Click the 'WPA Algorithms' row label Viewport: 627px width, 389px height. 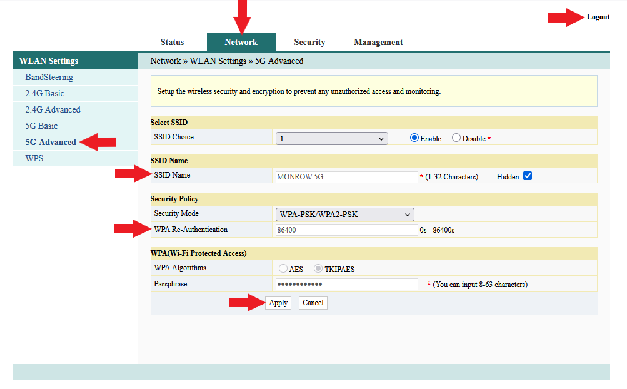tap(180, 268)
